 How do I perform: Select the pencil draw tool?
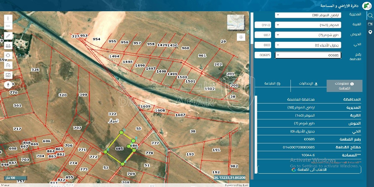[8, 36]
